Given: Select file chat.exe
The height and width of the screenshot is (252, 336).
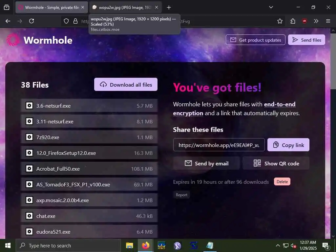Looking at the screenshot, I should (x=89, y=216).
